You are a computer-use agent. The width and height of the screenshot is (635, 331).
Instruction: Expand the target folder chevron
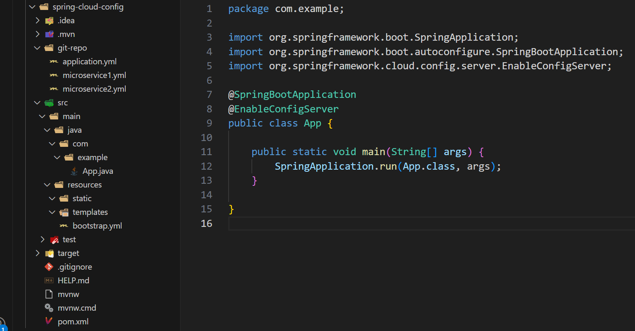tap(37, 253)
